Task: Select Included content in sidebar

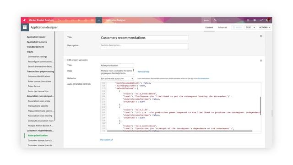Action: 35,47
